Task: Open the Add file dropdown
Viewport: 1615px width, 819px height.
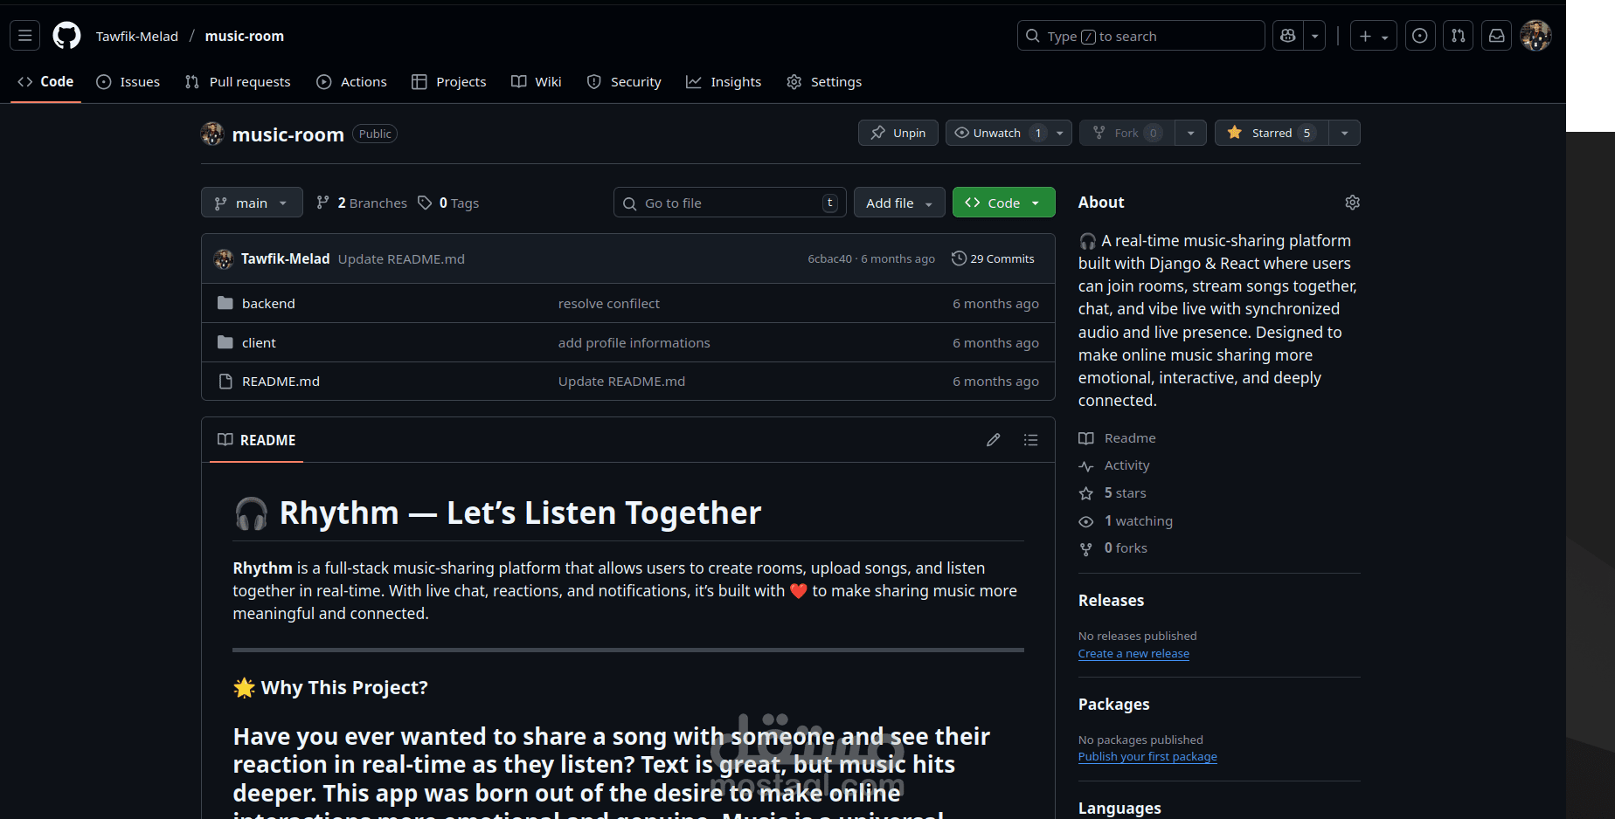Action: pyautogui.click(x=899, y=203)
